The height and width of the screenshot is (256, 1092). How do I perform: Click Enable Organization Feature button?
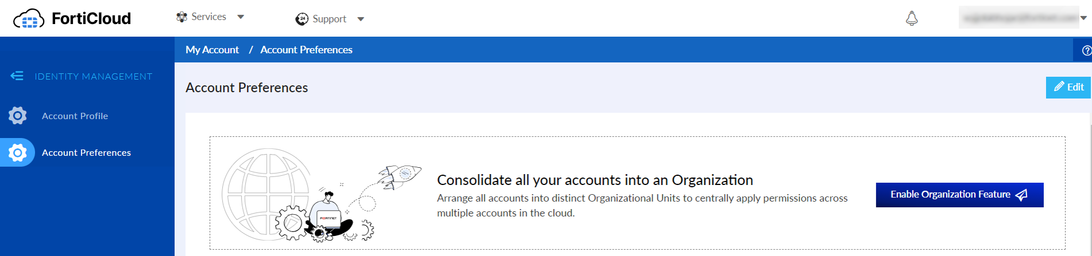(x=959, y=195)
